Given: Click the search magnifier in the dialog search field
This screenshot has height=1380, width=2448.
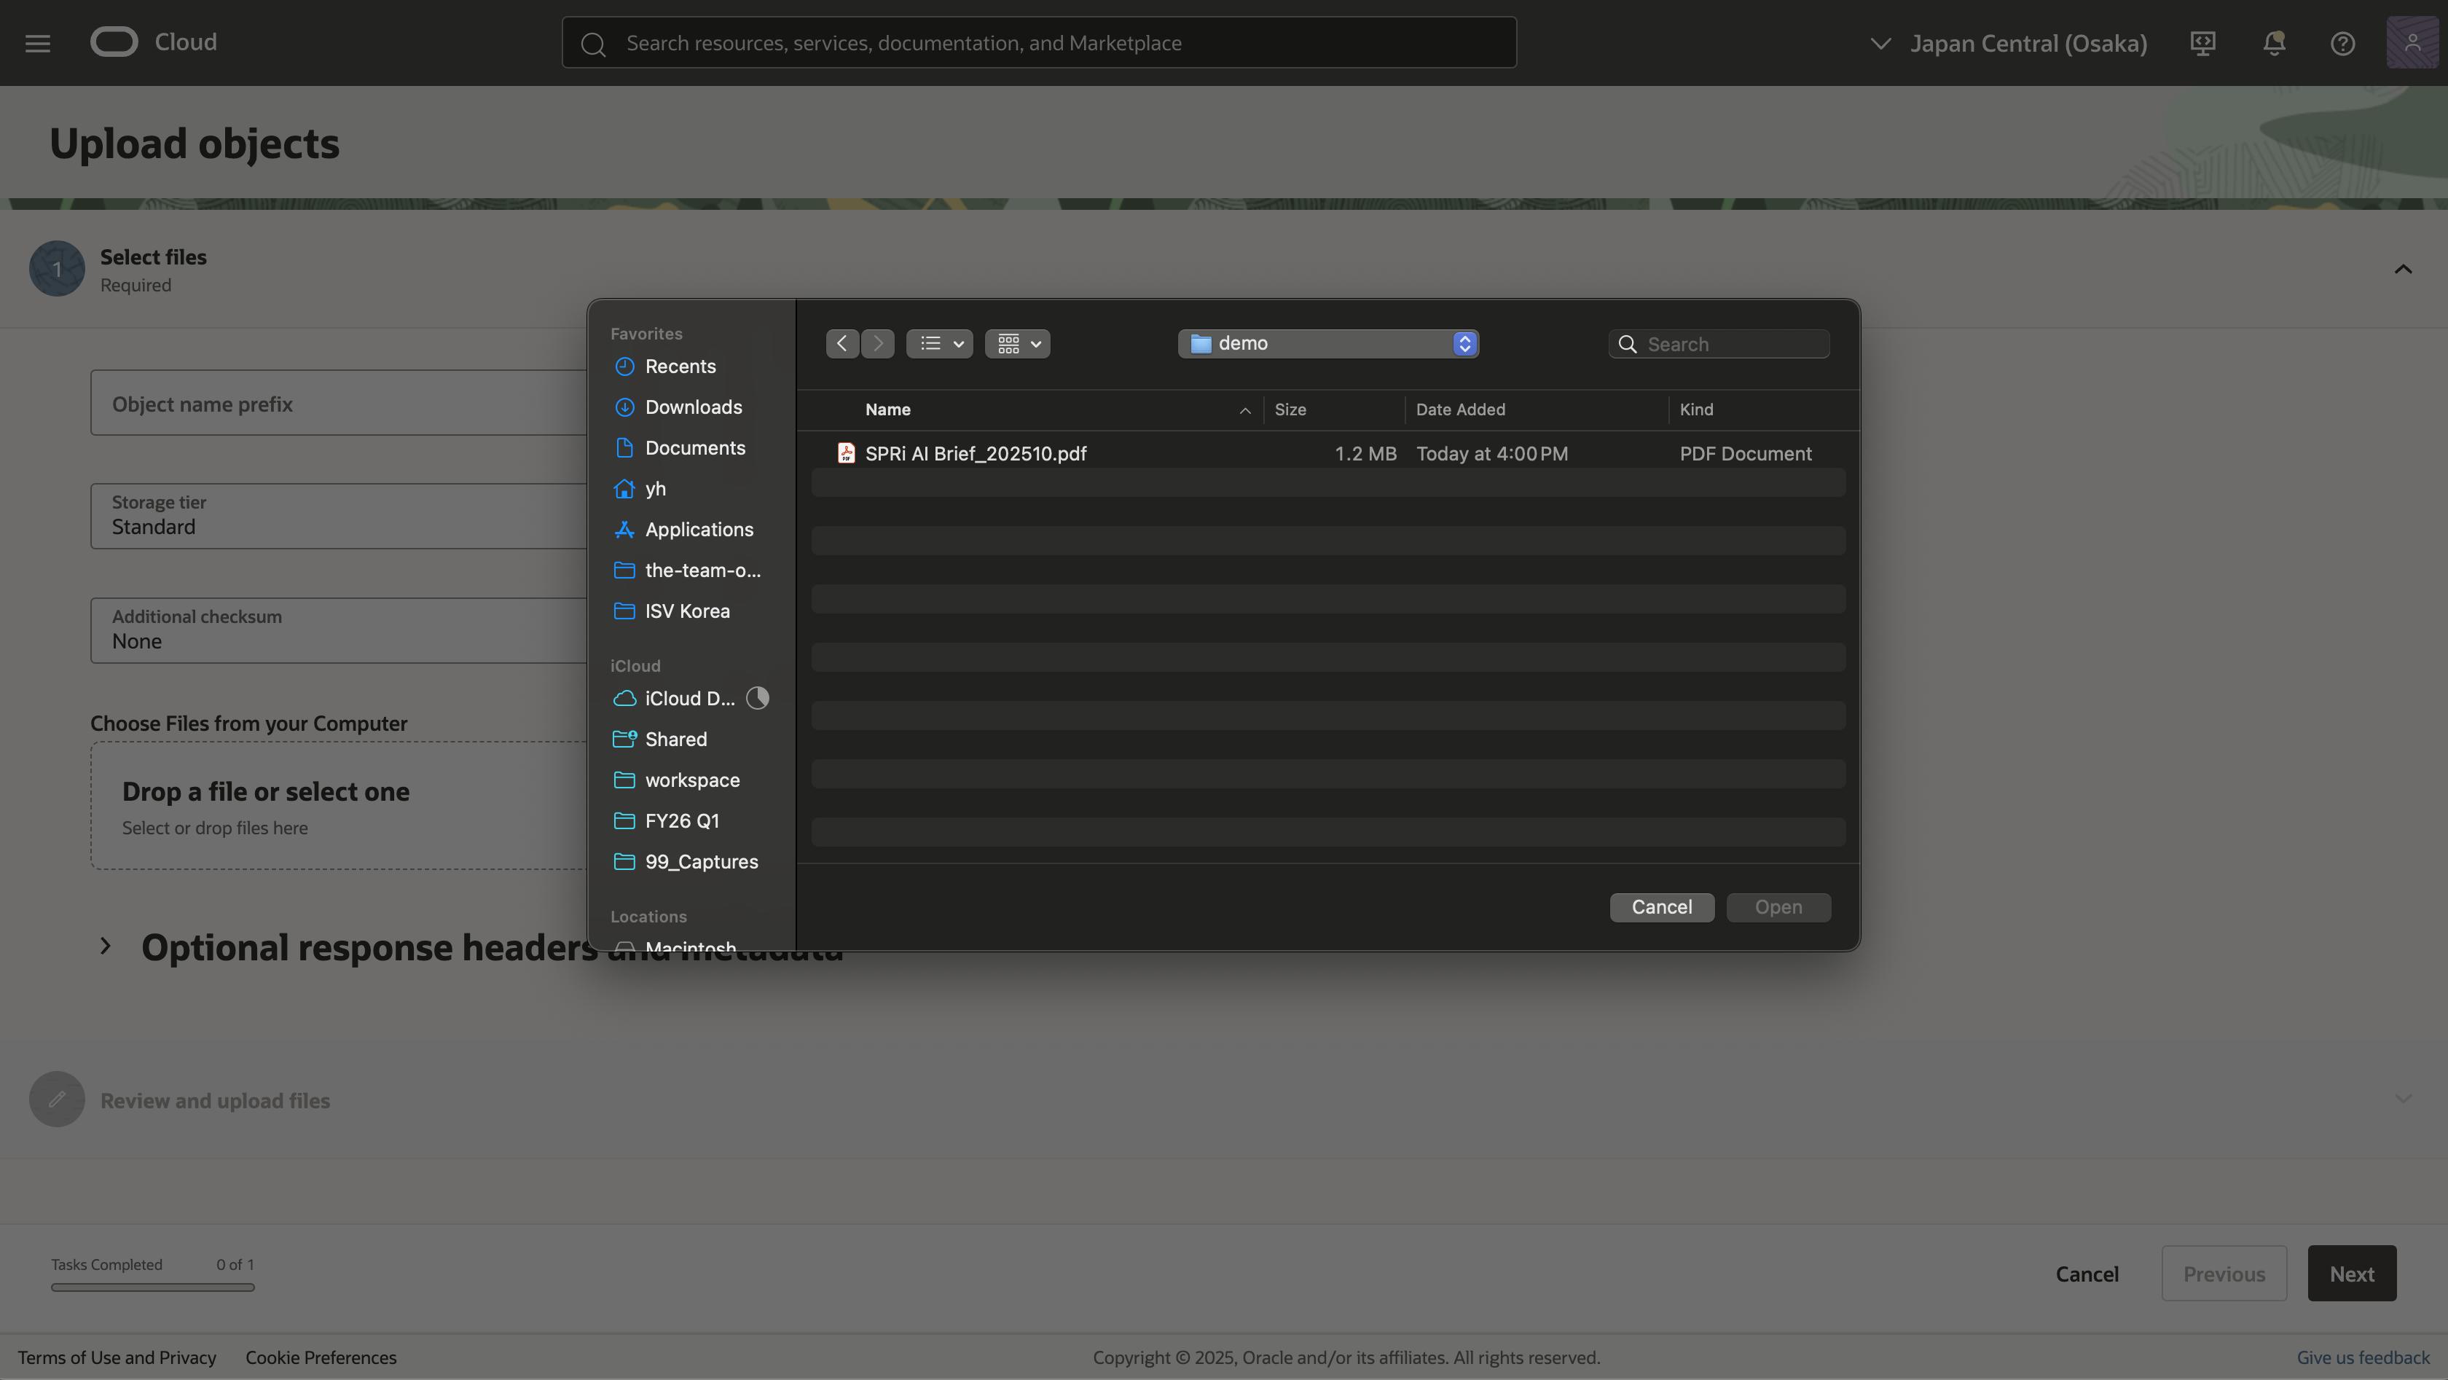Looking at the screenshot, I should [x=1628, y=343].
